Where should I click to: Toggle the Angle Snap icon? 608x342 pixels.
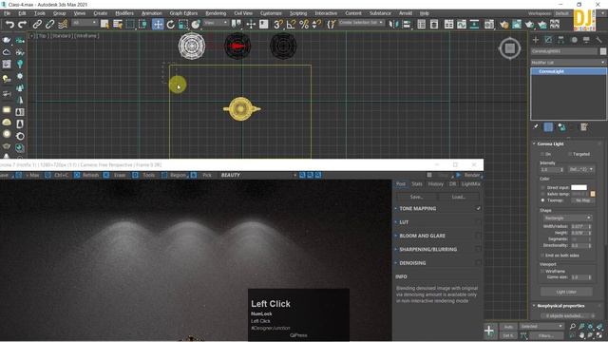click(291, 25)
